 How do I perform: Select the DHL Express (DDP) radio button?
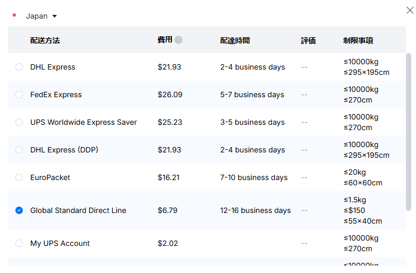pos(19,150)
